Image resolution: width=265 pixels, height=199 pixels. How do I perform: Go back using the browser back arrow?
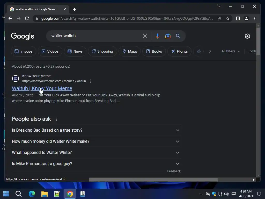click(x=10, y=18)
